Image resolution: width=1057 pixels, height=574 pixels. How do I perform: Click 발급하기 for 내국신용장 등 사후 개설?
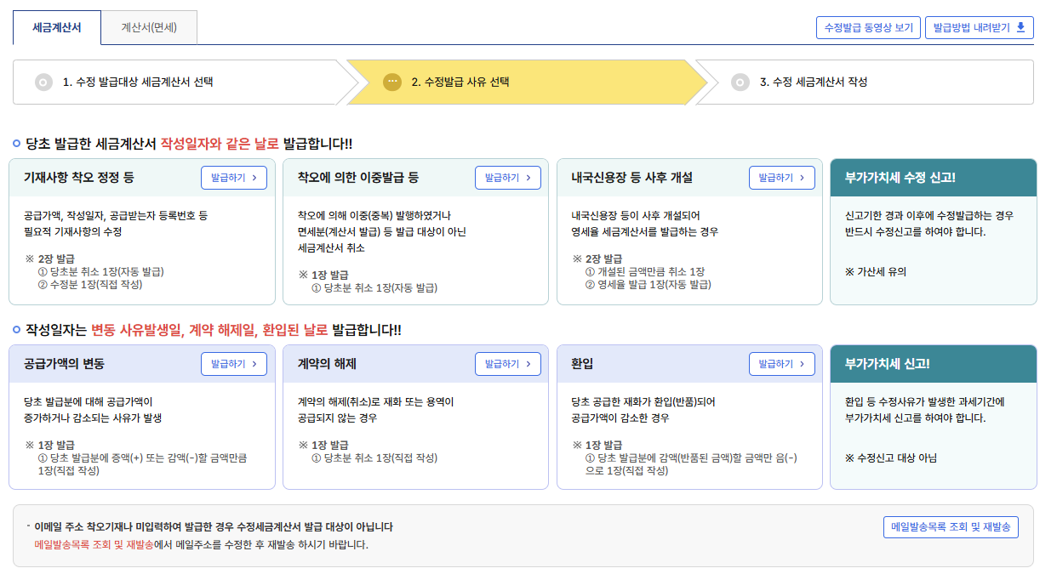tap(781, 178)
